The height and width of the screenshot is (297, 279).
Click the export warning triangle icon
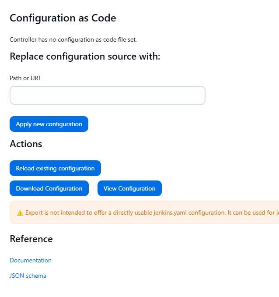tap(20, 213)
